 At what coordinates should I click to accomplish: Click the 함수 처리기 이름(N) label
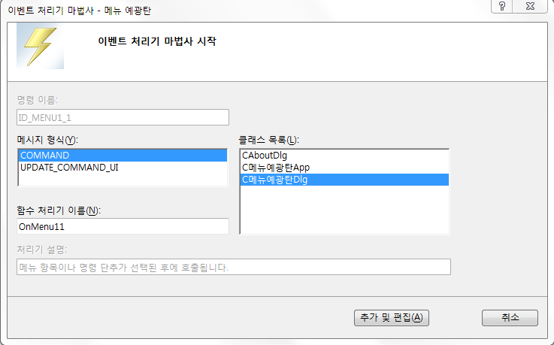[x=59, y=210]
